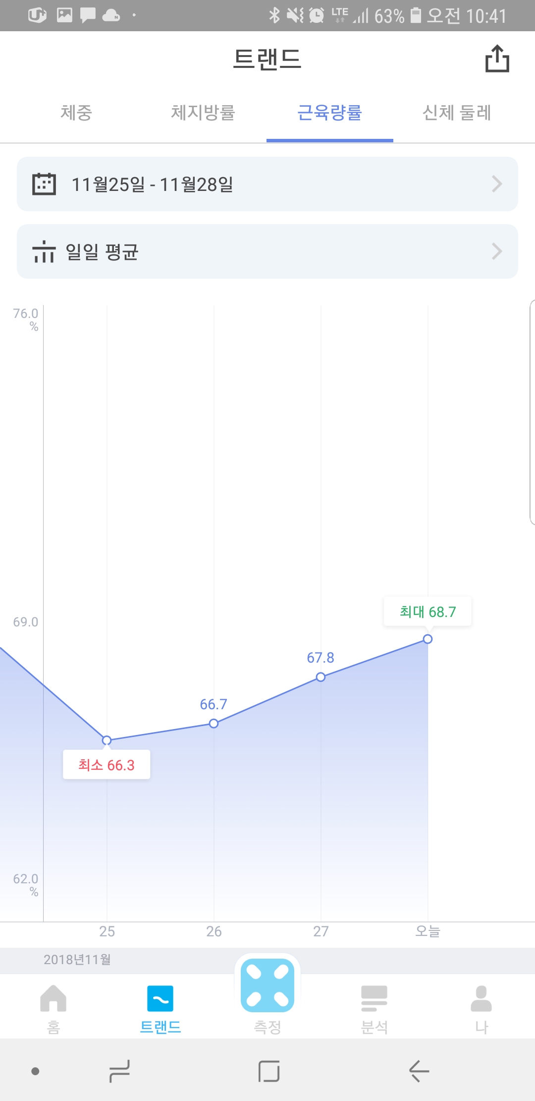Screen dimensions: 535x1101
Task: Select the 신체 둘레 tab
Action: coord(456,113)
